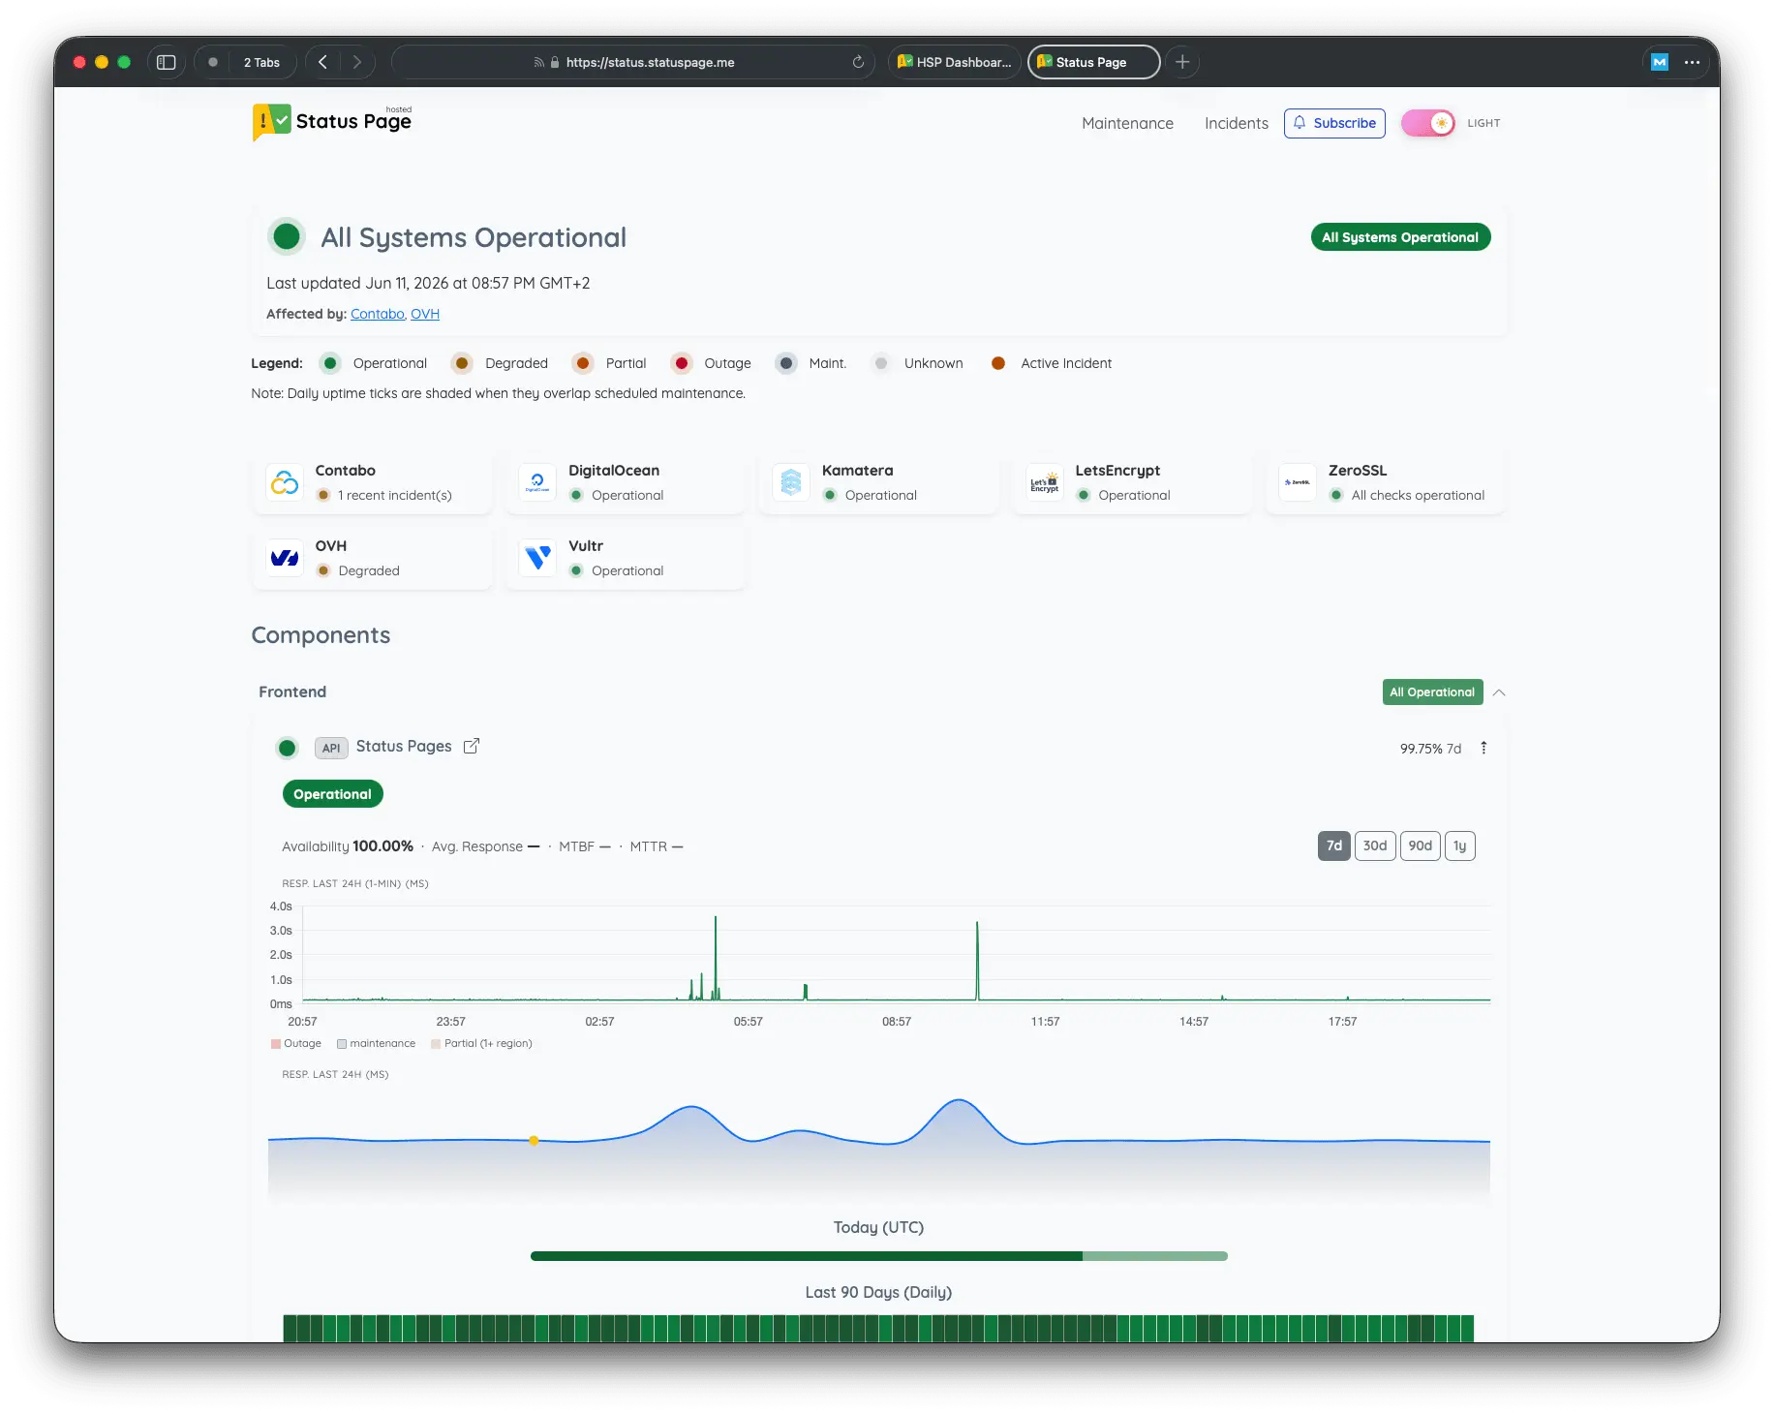1774x1414 pixels.
Task: Click the Outage legend red swatch
Action: pos(682,363)
